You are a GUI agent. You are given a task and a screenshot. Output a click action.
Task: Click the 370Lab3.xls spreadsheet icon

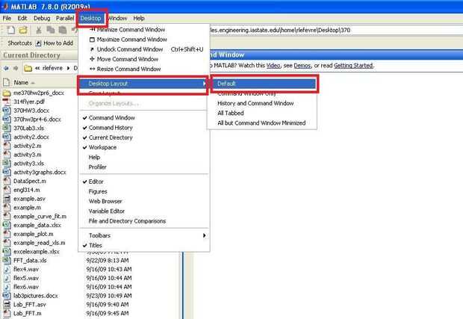(x=7, y=128)
